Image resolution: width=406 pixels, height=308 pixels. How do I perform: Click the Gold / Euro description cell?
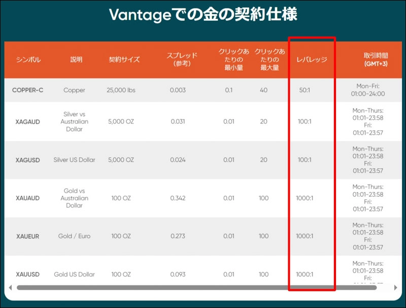click(74, 236)
